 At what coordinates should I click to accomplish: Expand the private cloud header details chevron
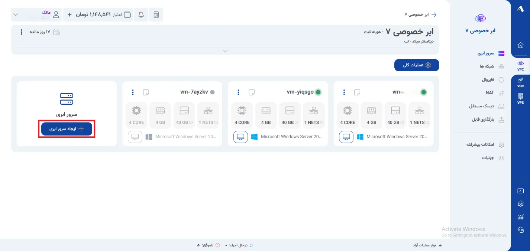tap(225, 51)
